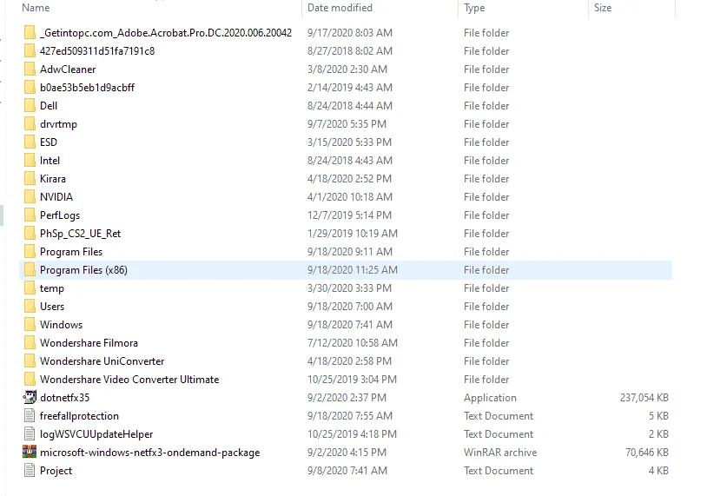Sort files by the Name column header
The width and height of the screenshot is (707, 496).
click(36, 8)
